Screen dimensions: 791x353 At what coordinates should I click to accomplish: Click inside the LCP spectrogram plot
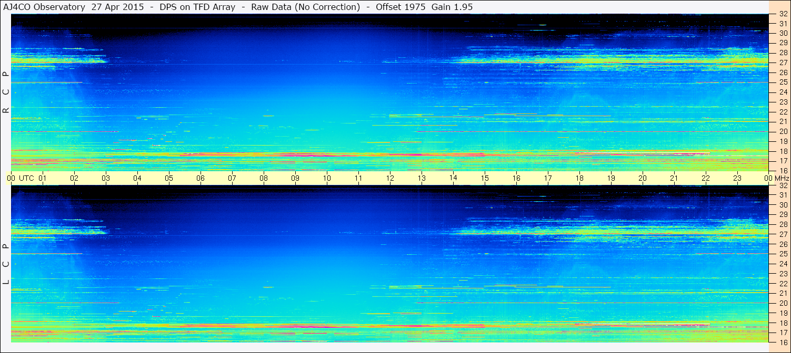pos(390,264)
